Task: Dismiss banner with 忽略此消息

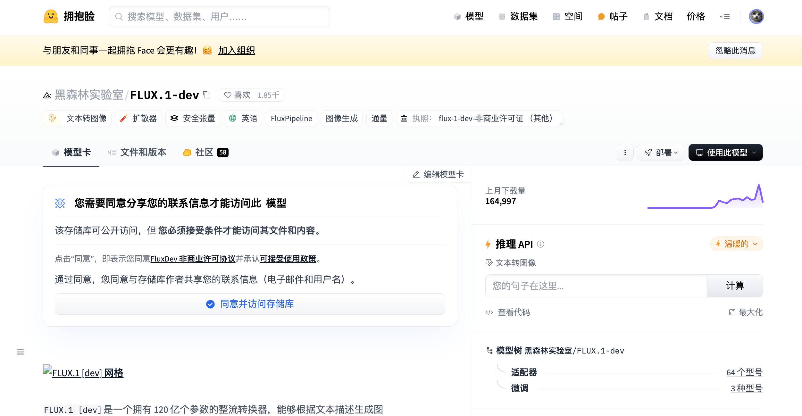Action: 735,51
